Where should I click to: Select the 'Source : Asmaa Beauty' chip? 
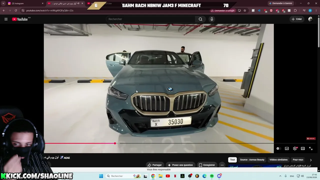[252, 160]
